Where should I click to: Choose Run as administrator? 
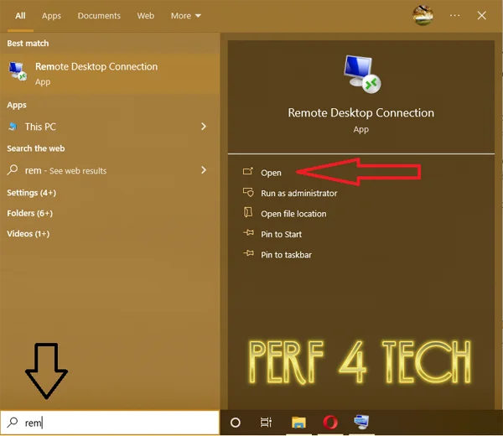point(299,193)
